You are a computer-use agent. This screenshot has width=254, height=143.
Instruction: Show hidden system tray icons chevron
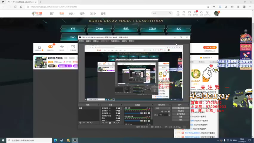click(x=218, y=140)
